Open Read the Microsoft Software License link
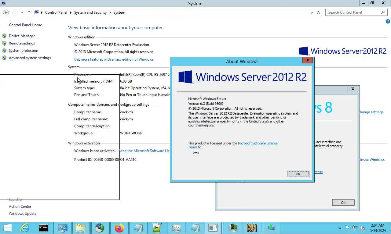 click(144, 151)
